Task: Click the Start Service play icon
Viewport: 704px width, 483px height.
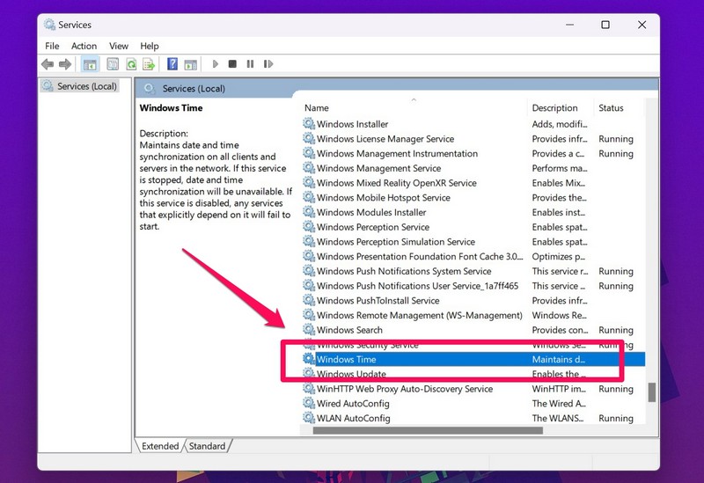Action: (x=215, y=64)
